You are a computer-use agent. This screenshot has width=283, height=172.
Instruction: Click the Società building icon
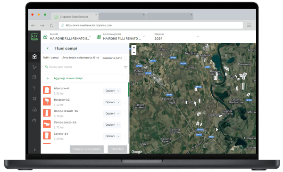(x=45, y=37)
